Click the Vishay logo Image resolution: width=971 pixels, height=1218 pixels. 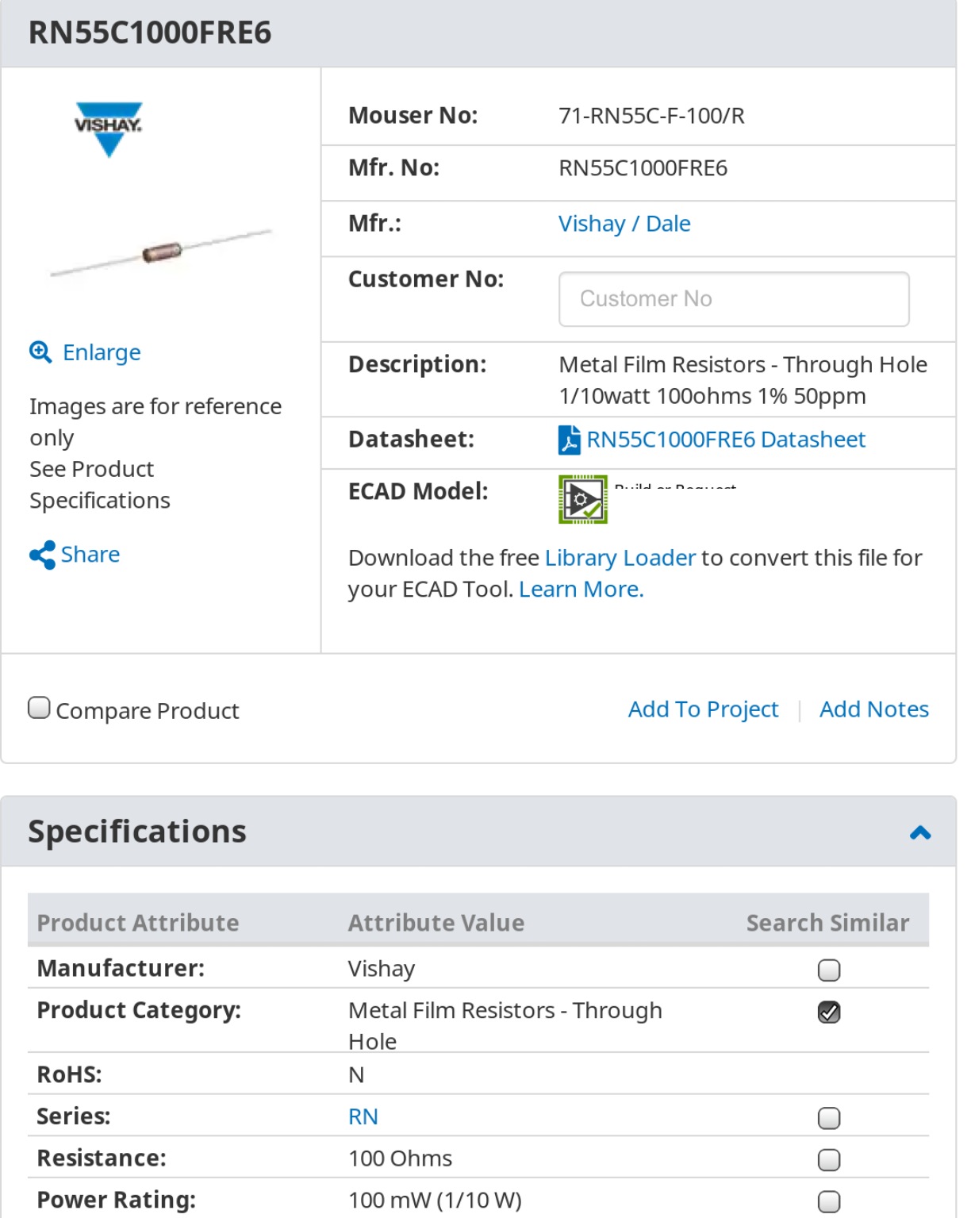[x=109, y=129]
